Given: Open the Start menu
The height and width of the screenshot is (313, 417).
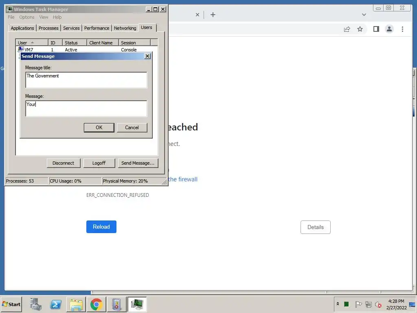Looking at the screenshot, I should tap(11, 304).
